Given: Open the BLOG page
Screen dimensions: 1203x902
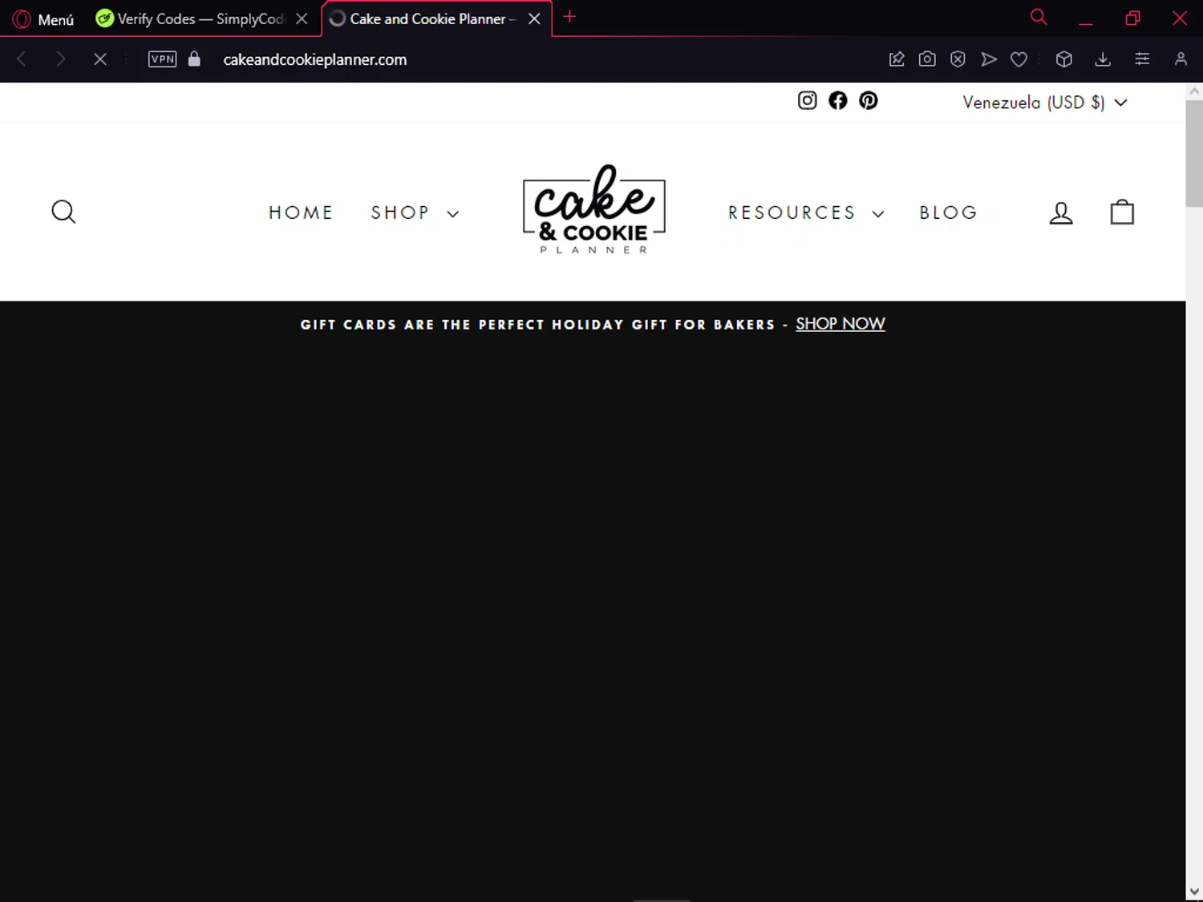Looking at the screenshot, I should [948, 212].
